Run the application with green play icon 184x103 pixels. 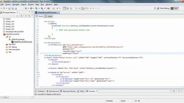click(31, 8)
